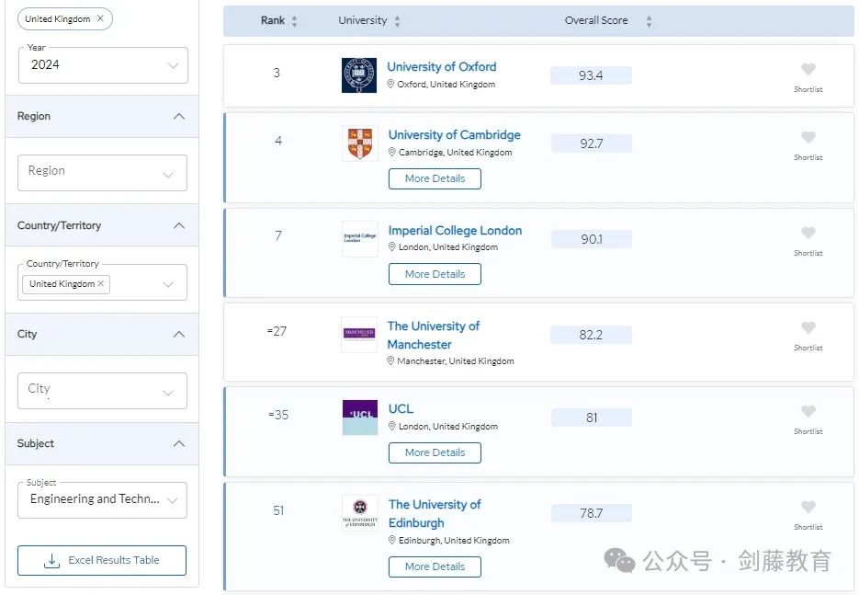Click the University of Manchester logo
This screenshot has width=859, height=595.
click(359, 334)
